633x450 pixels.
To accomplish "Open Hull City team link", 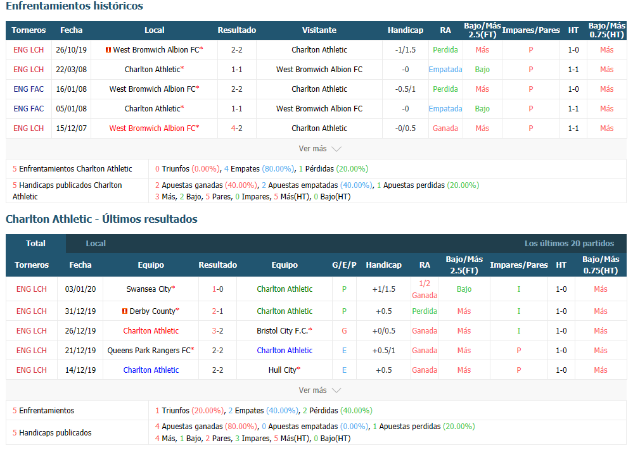I will click(x=282, y=370).
